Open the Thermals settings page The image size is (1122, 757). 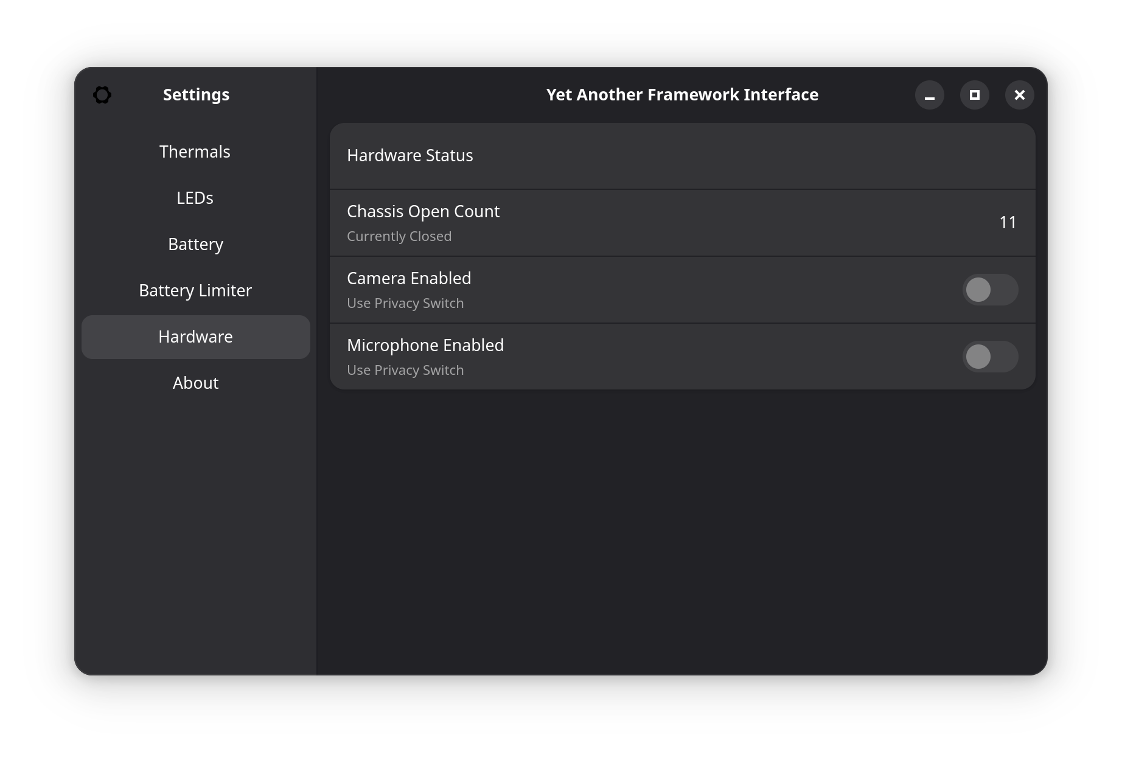tap(195, 152)
